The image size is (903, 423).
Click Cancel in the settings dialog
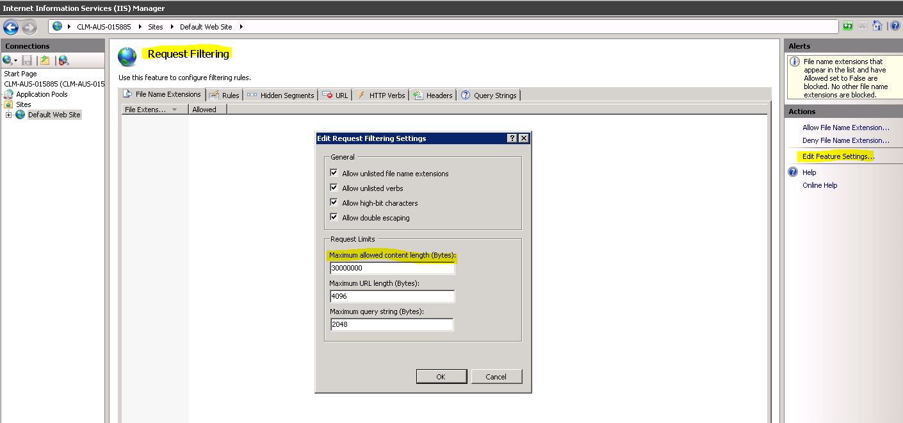pos(496,376)
